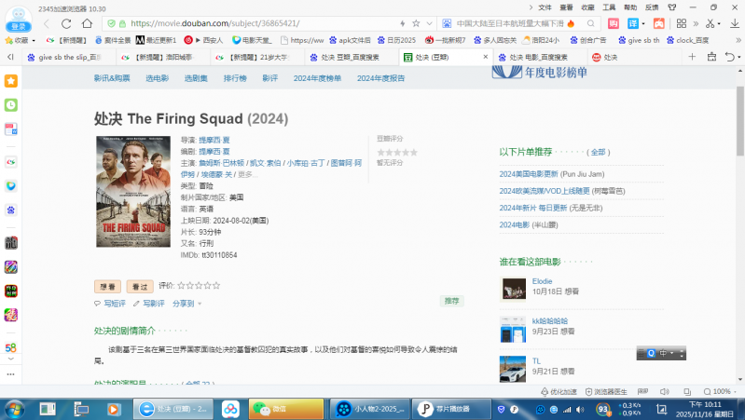Collapse the tab list with left arrow
The height and width of the screenshot is (420, 745).
click(10, 57)
